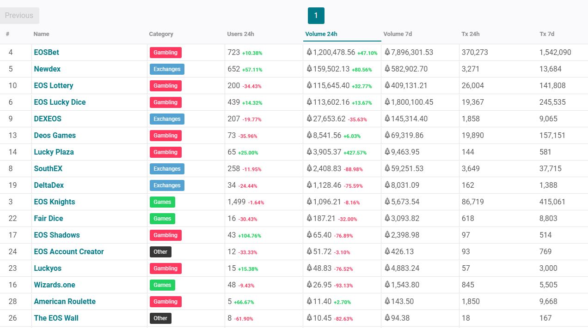This screenshot has height=328, width=588.
Task: Click the Tx 7d value 1,542,090
Action: pos(555,53)
